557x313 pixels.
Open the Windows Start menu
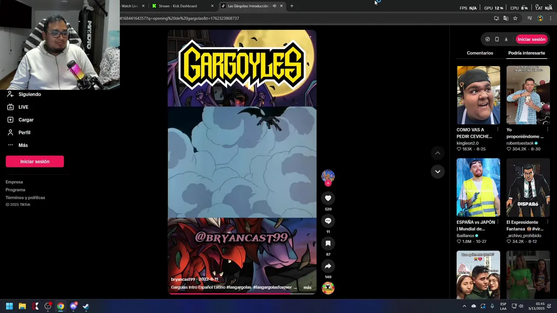(x=9, y=306)
